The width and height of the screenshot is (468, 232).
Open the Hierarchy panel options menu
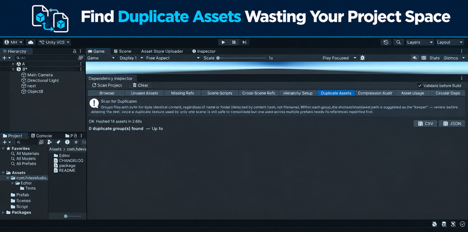pyautogui.click(x=81, y=51)
